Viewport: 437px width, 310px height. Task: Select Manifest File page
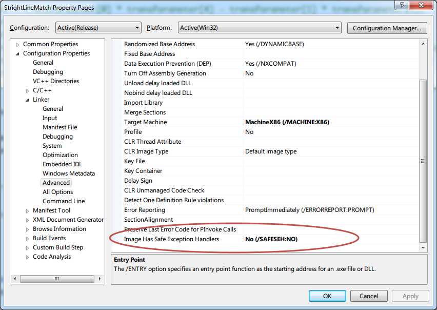coord(59,127)
